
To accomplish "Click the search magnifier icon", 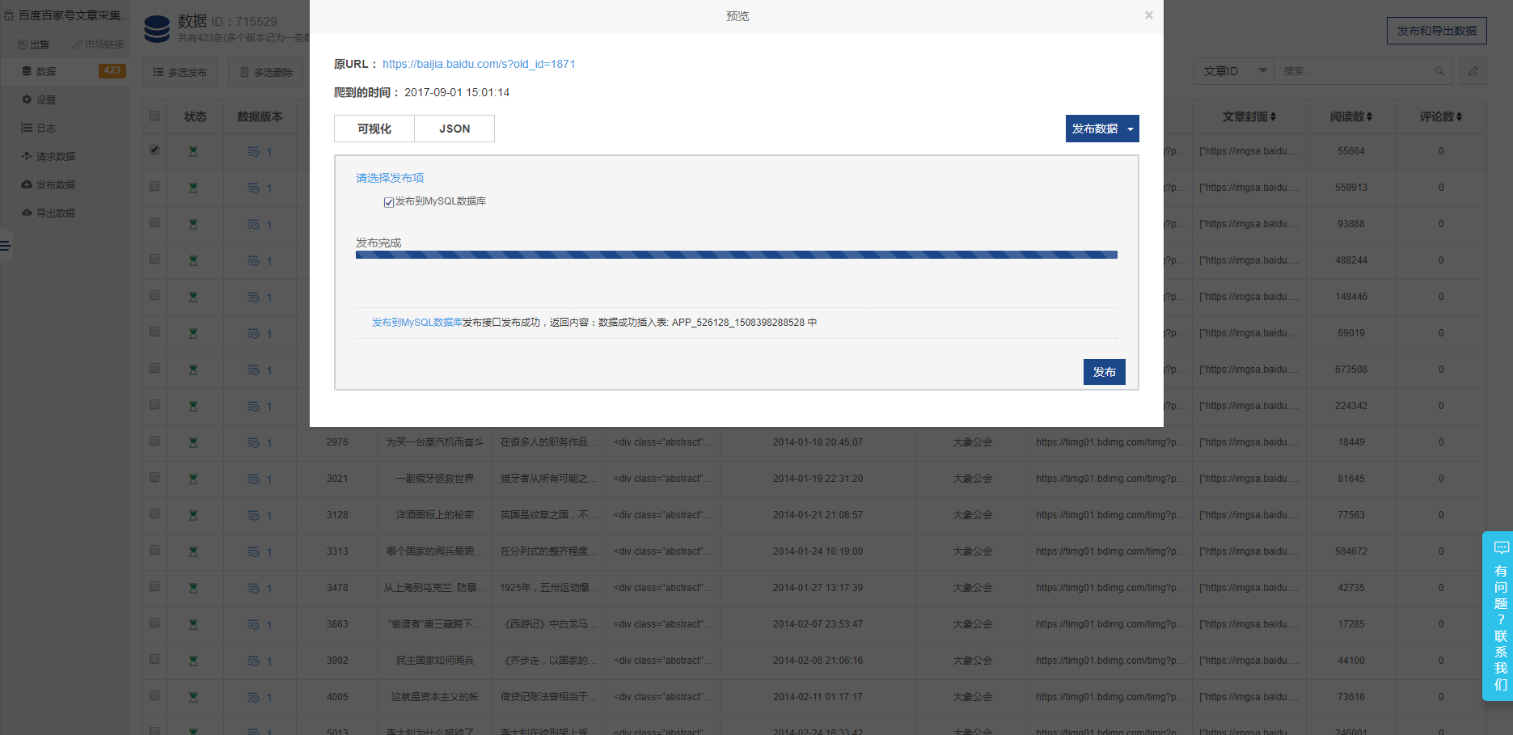I will click(x=1439, y=71).
